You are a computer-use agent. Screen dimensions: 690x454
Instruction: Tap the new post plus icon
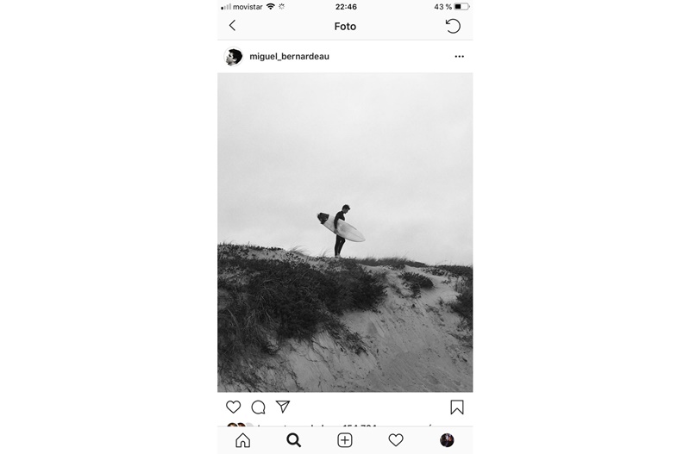click(345, 440)
